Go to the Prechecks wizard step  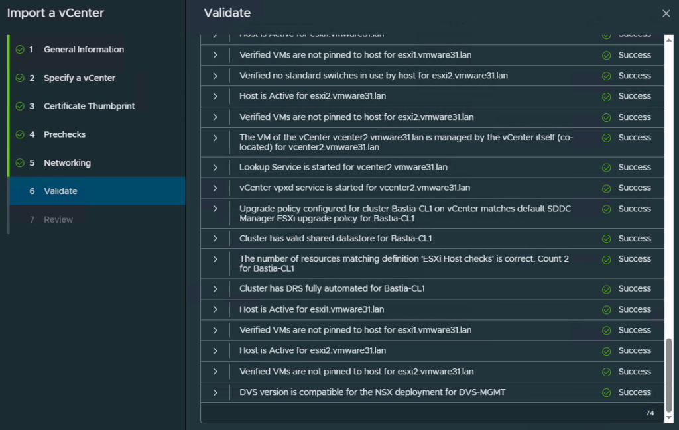tap(64, 134)
